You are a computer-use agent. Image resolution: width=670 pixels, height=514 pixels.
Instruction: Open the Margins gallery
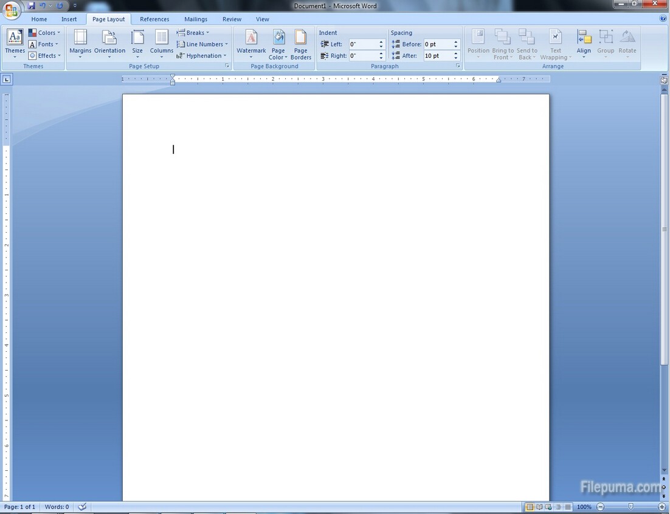point(80,44)
